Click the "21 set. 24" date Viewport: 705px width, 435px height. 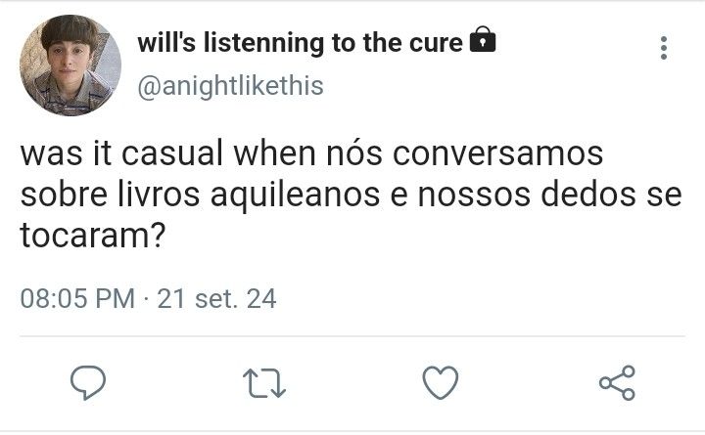coord(216,298)
